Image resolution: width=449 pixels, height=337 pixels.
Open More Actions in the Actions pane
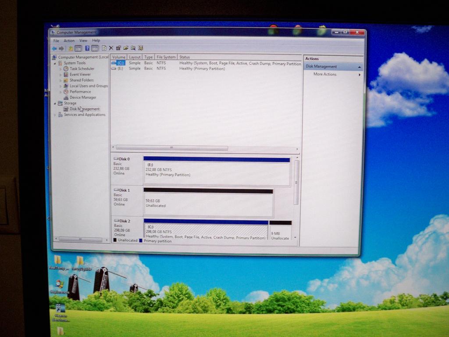click(x=325, y=74)
